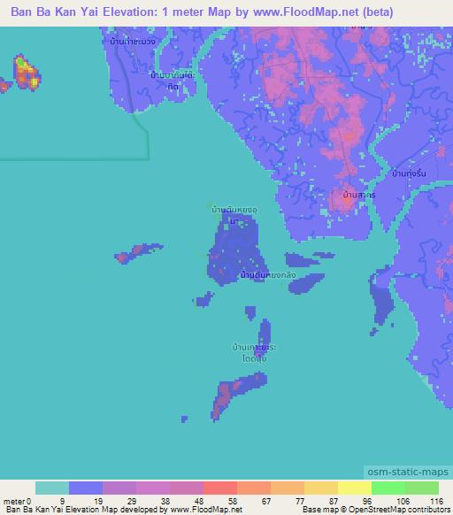Screen dimensions: 453x515
Task: Click the บ้านสาคร place label on map
Action: coord(359,195)
